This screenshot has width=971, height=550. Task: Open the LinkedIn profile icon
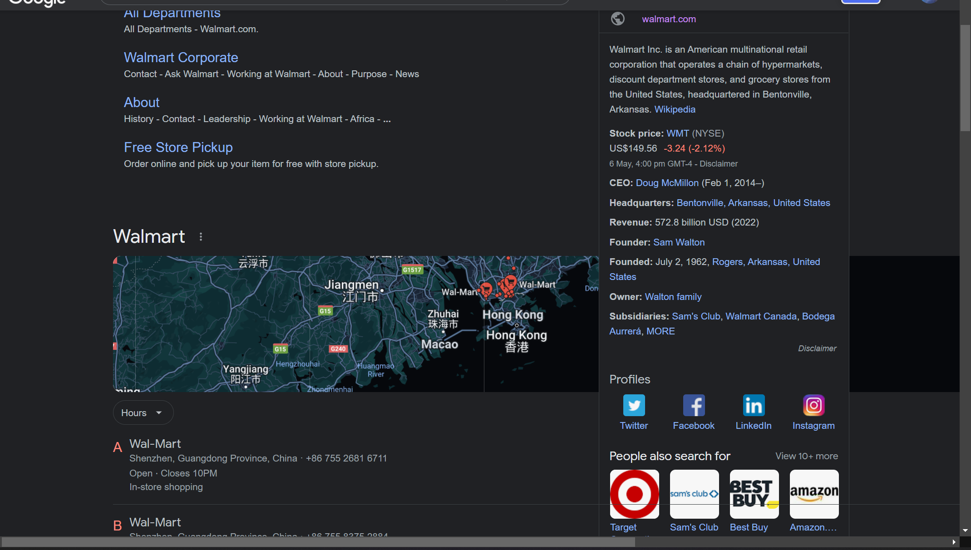pos(754,405)
